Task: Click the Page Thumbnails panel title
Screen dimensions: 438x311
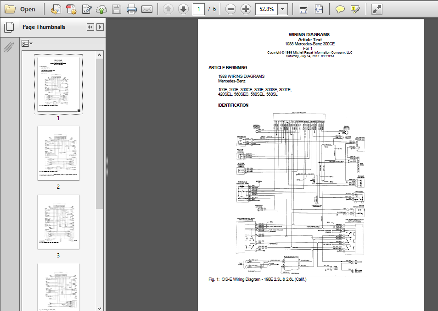Action: coord(44,27)
